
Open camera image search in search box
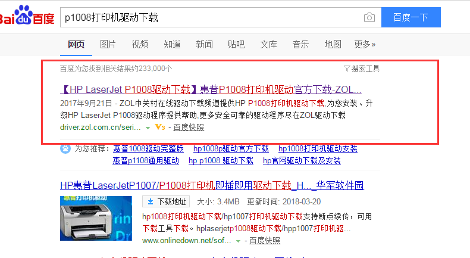coord(369,18)
